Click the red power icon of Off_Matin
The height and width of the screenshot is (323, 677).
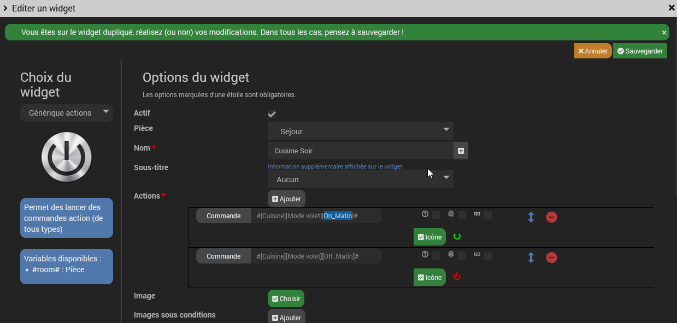pyautogui.click(x=457, y=277)
